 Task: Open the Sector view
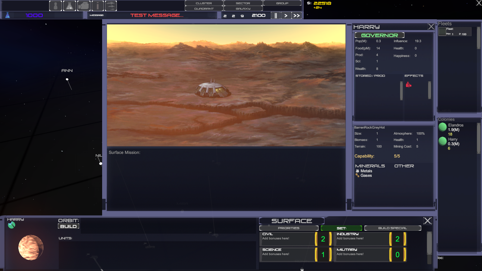(x=243, y=3)
